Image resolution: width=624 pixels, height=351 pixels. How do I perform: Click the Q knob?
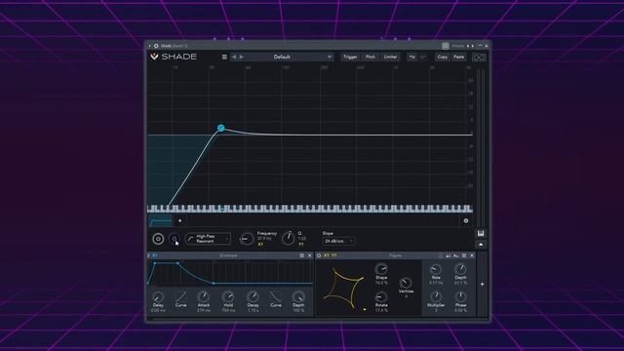click(289, 238)
